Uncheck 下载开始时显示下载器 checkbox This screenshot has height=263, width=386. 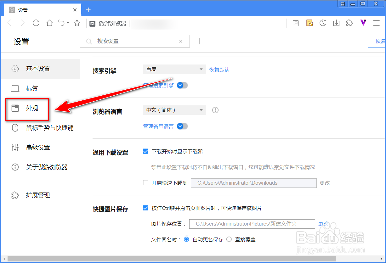[145, 151]
